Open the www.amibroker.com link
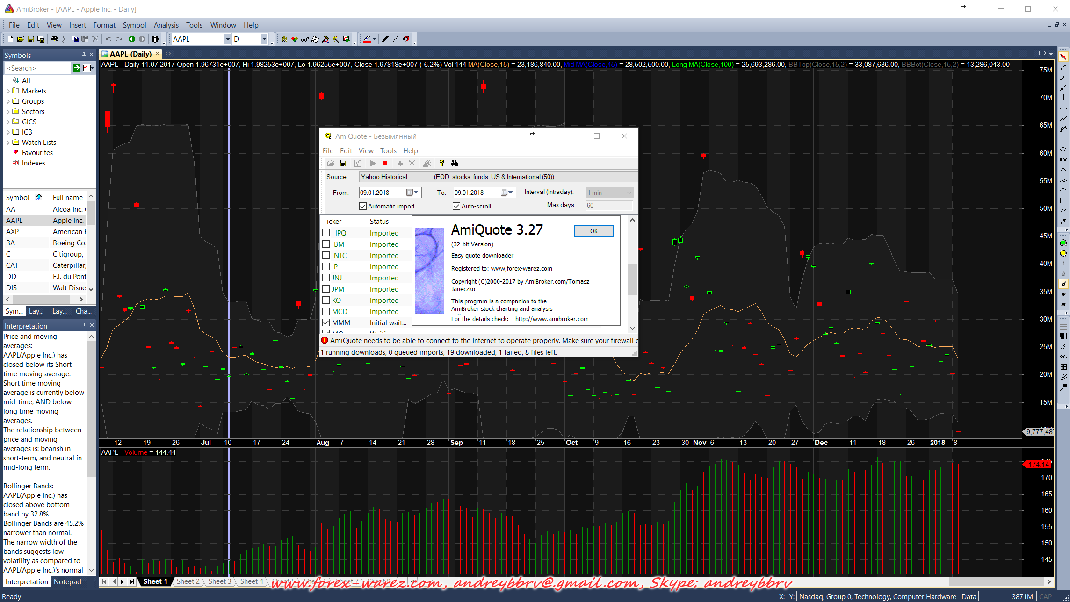Image resolution: width=1070 pixels, height=602 pixels. point(552,319)
